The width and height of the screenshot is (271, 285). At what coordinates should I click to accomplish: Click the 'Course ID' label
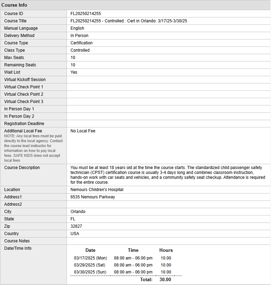[x=14, y=14]
